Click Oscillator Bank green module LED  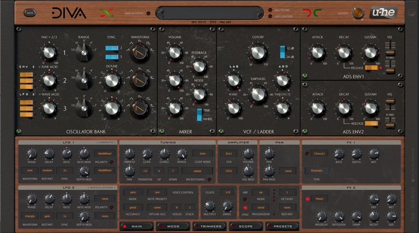coord(18,132)
